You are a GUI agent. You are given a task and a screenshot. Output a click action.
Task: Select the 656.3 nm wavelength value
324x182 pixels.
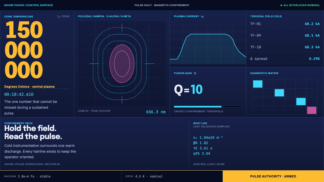click(156, 112)
